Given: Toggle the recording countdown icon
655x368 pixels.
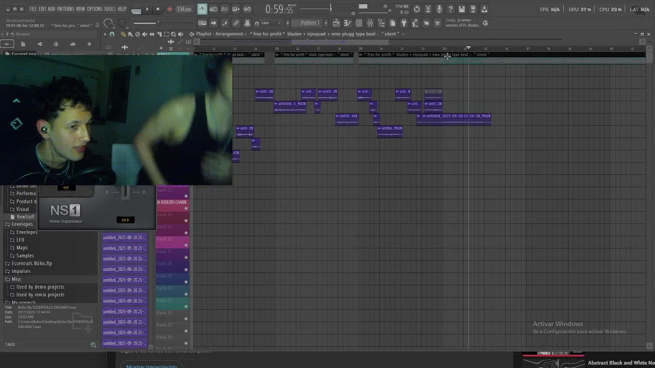Looking at the screenshot, I should point(225,9).
